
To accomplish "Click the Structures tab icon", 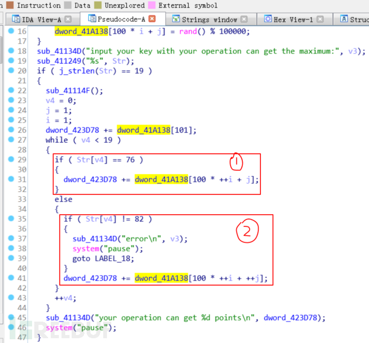I will pyautogui.click(x=344, y=19).
